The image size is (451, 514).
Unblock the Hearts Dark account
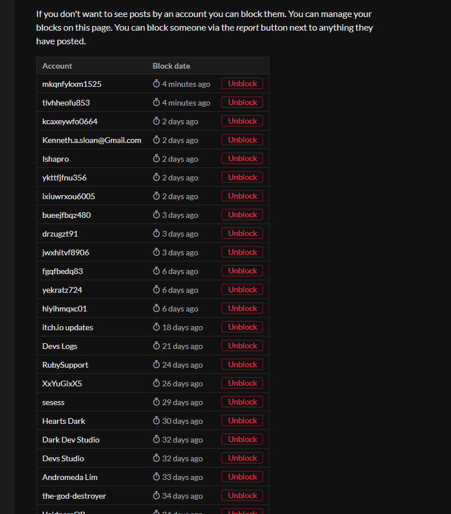coord(242,421)
